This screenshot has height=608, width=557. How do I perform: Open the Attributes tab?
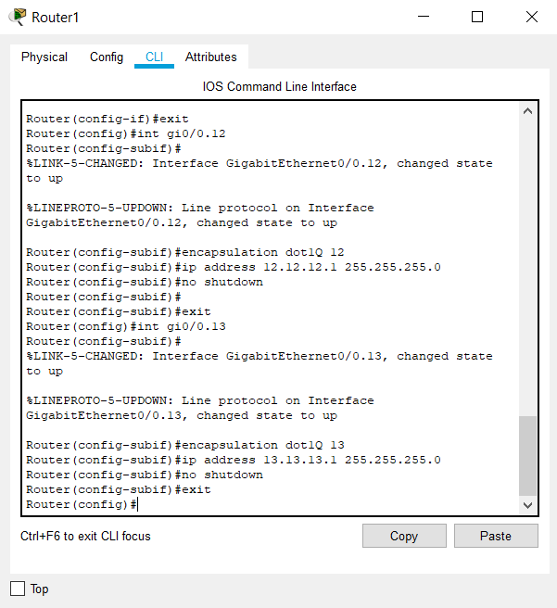tap(210, 57)
